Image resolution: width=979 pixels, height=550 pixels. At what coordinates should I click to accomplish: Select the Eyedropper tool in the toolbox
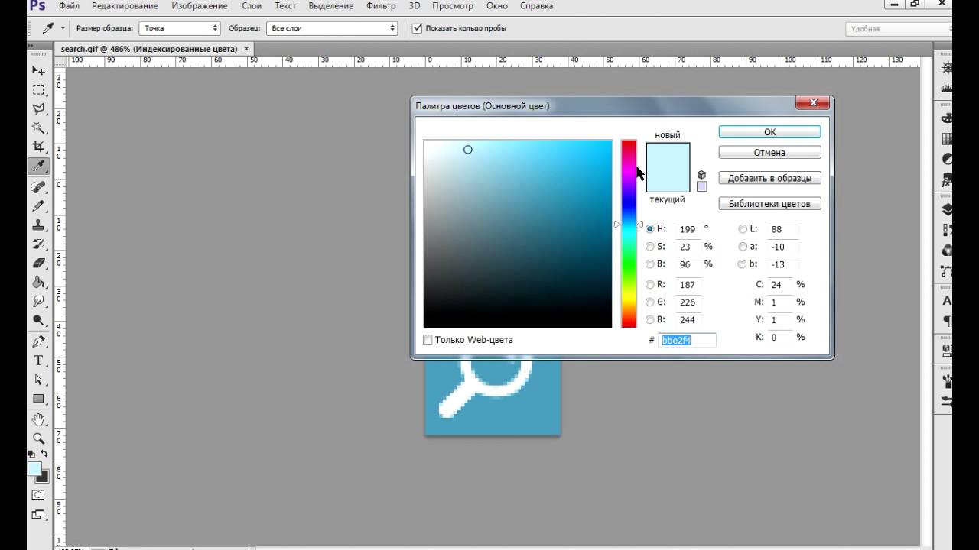pos(38,166)
